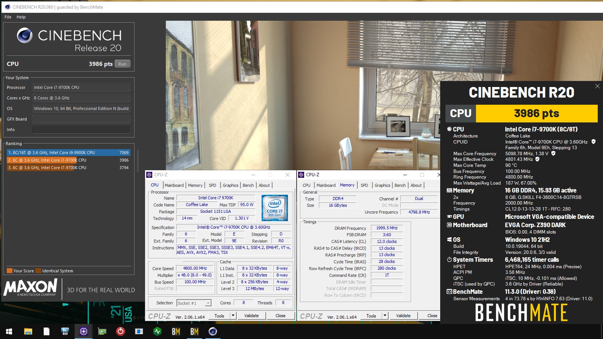Viewport: 603px width, 339px height.
Task: Click the empty Info field in Cinebench
Action: 81,130
